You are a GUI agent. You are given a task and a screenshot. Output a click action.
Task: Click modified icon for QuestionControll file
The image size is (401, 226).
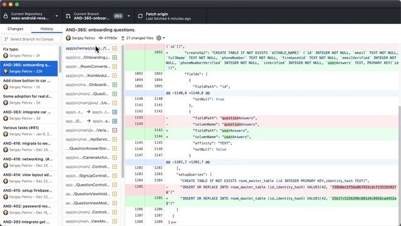pos(115,185)
